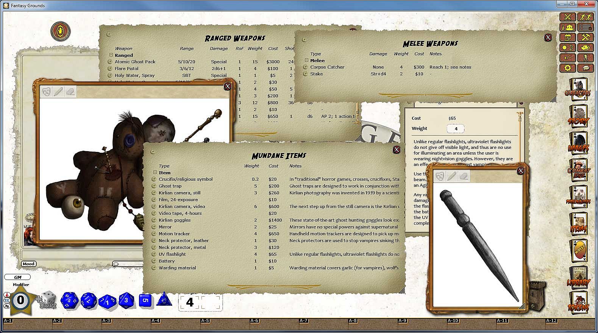Image resolution: width=598 pixels, height=333 pixels.
Task: Click the blue d4 pyramid die
Action: pos(164,299)
